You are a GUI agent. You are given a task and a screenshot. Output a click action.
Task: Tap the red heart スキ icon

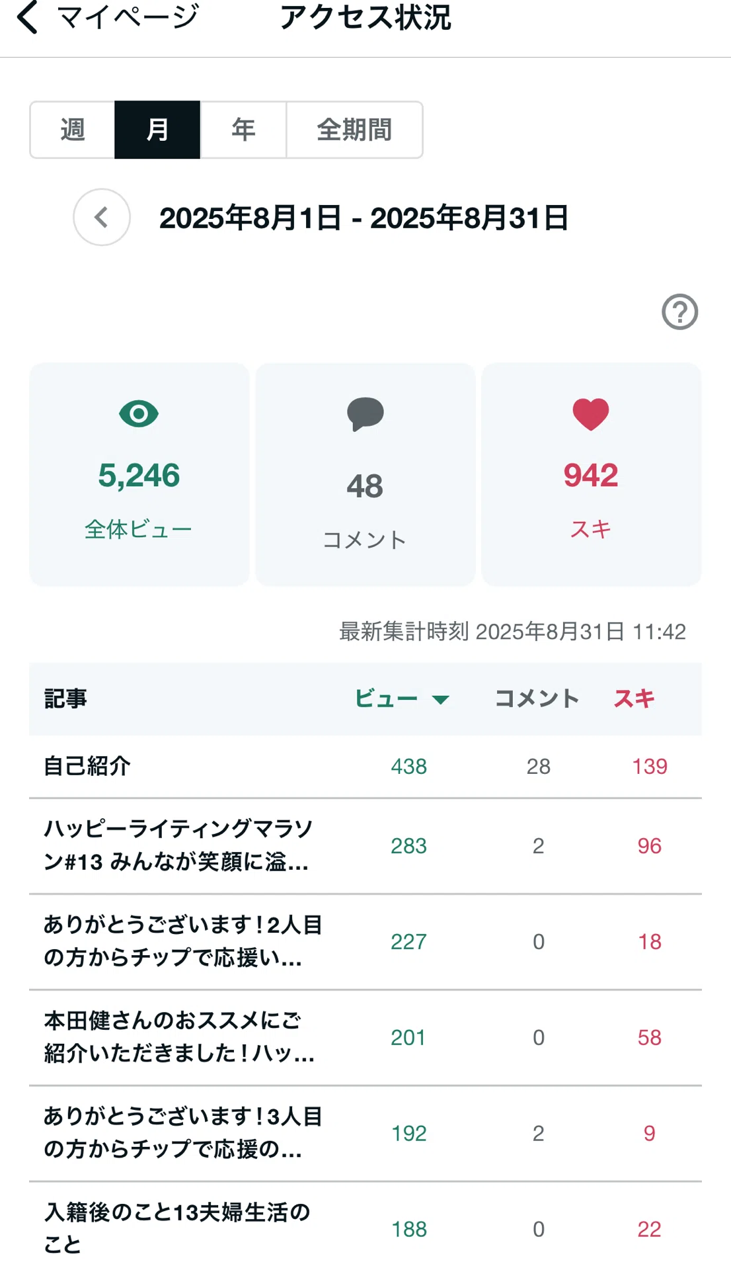pos(591,415)
